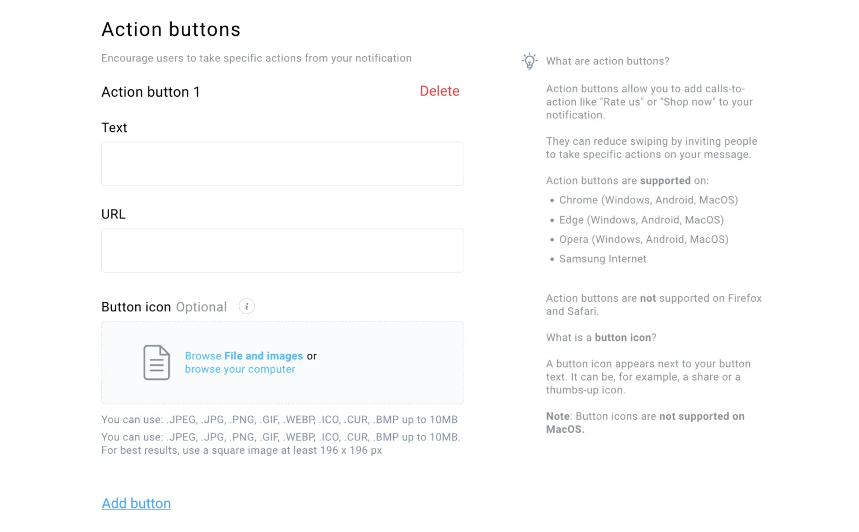Click the Optional label next to Button icon
The width and height of the screenshot is (859, 532).
pyautogui.click(x=201, y=306)
